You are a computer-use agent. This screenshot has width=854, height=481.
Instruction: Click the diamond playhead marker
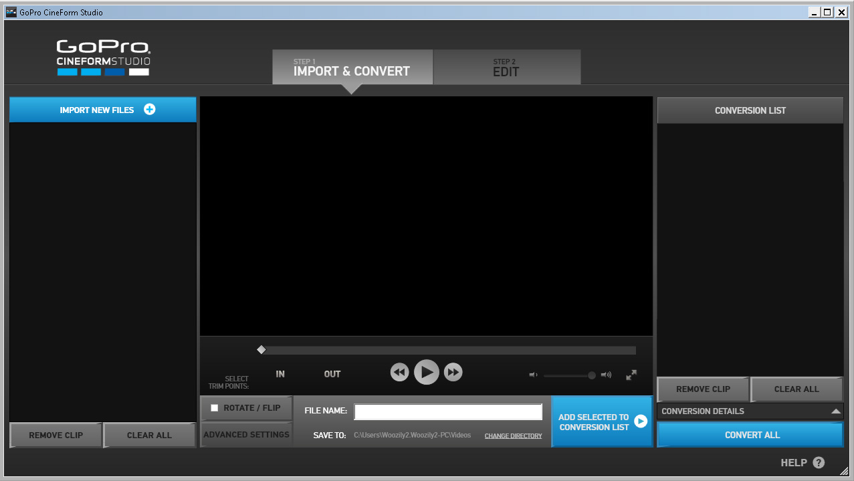coord(261,350)
